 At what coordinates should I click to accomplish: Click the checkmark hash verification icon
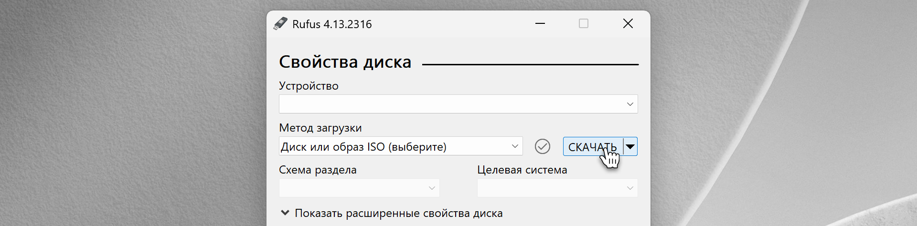(x=542, y=146)
